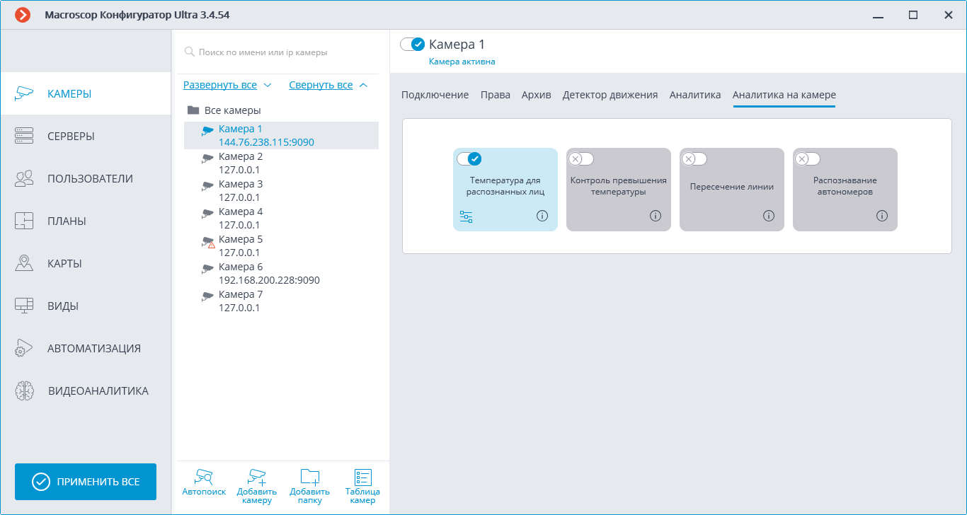This screenshot has width=967, height=515.
Task: Collapse all via Свернуть все chevron
Action: point(363,85)
